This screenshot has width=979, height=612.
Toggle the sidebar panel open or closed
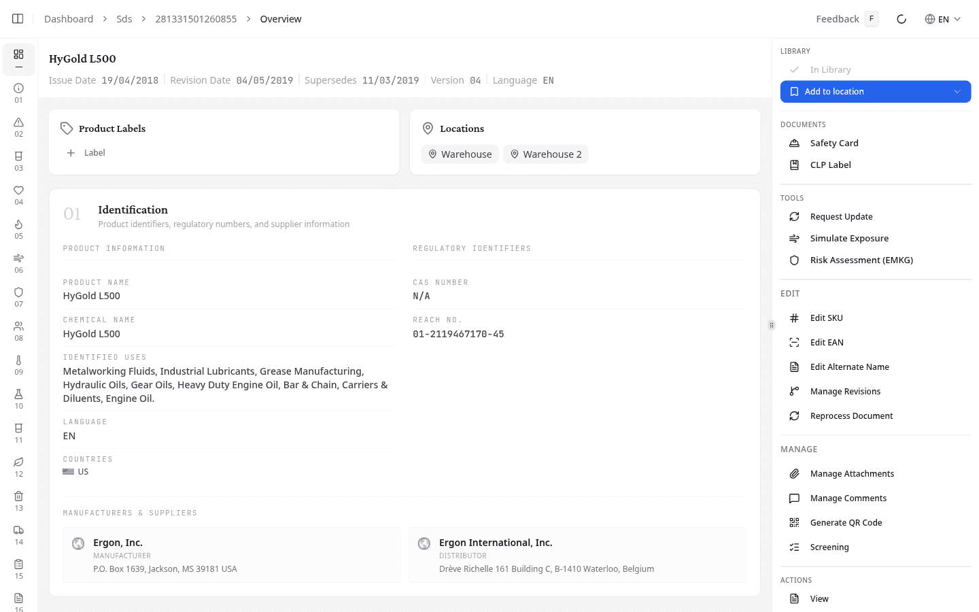[x=17, y=18]
